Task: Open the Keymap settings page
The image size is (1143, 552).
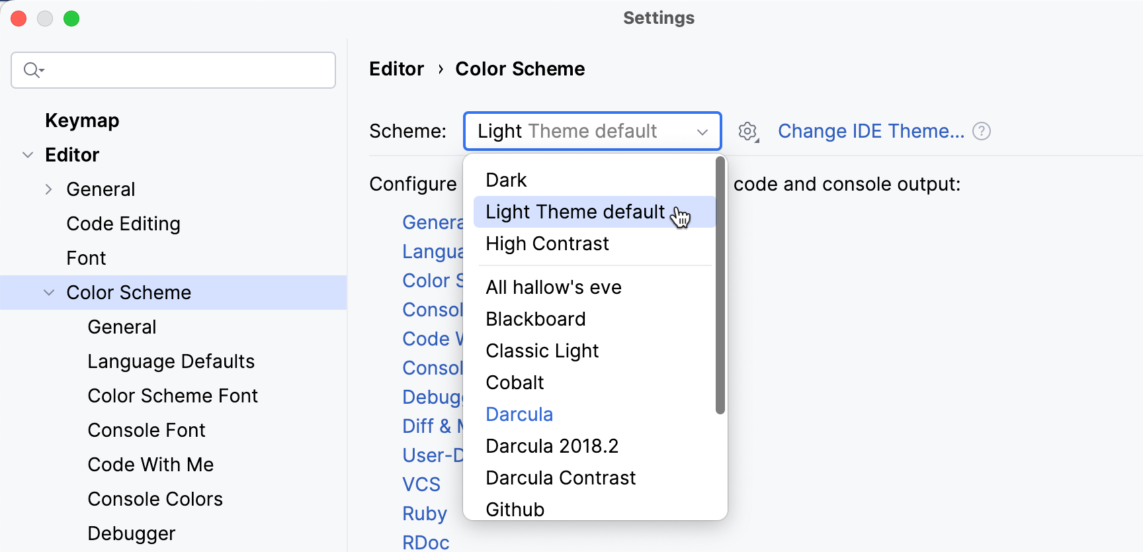Action: coord(82,120)
